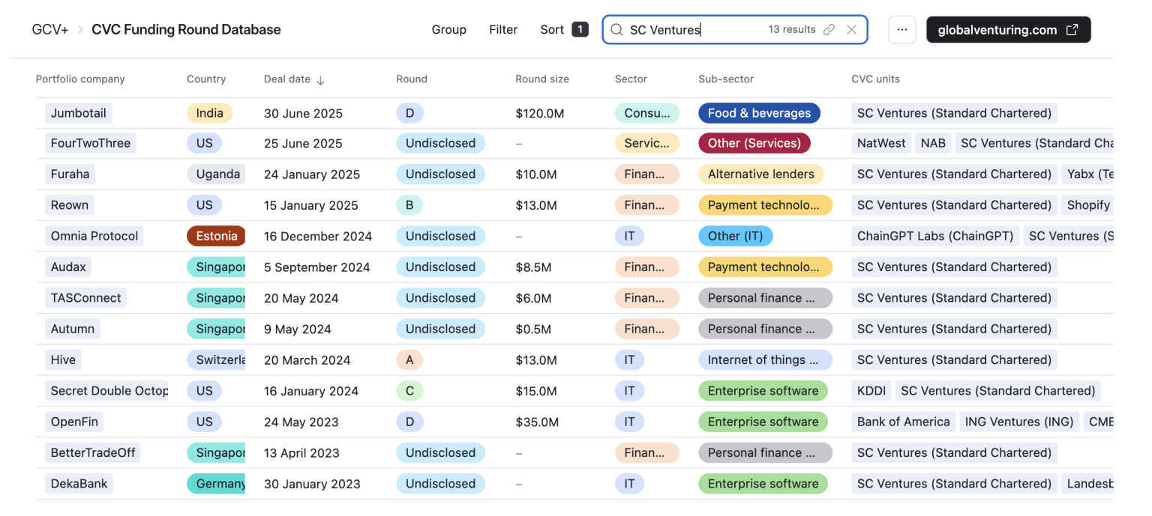Open the three-dot more options menu

click(x=901, y=30)
